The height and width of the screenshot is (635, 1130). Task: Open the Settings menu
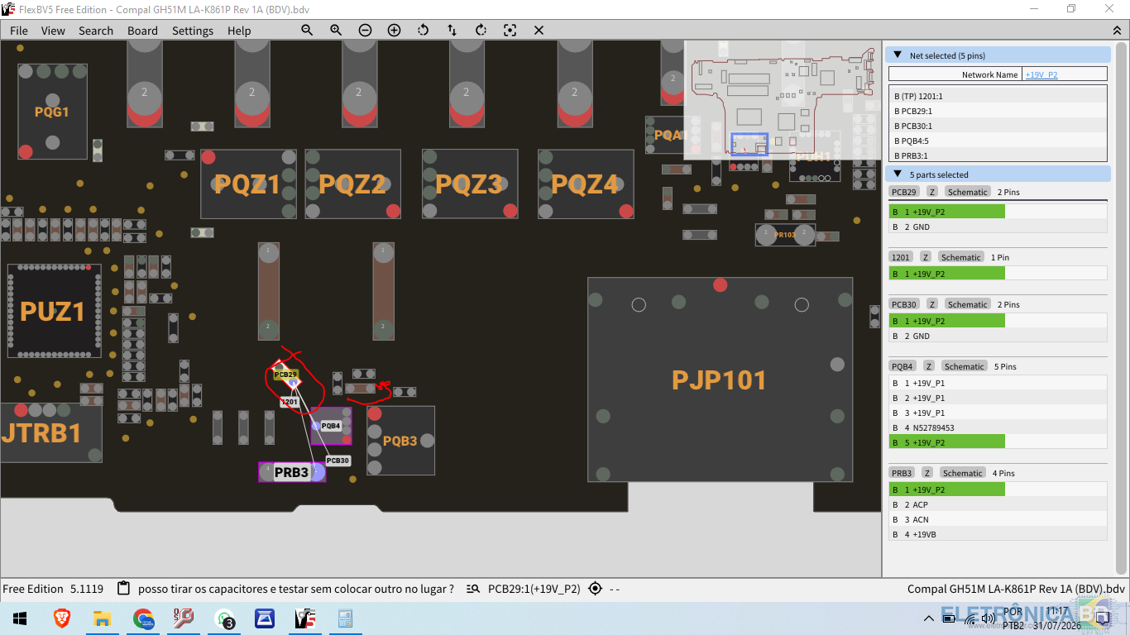193,31
